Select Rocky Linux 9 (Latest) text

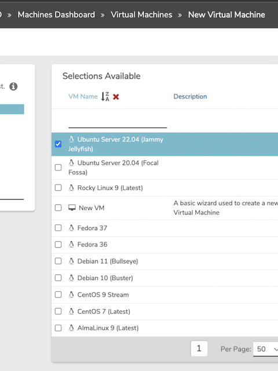110,188
